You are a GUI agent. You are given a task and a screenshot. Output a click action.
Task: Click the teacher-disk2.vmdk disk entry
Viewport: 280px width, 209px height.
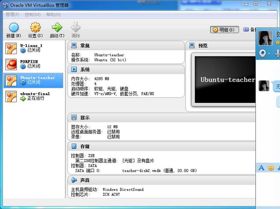pyautogui.click(x=159, y=171)
